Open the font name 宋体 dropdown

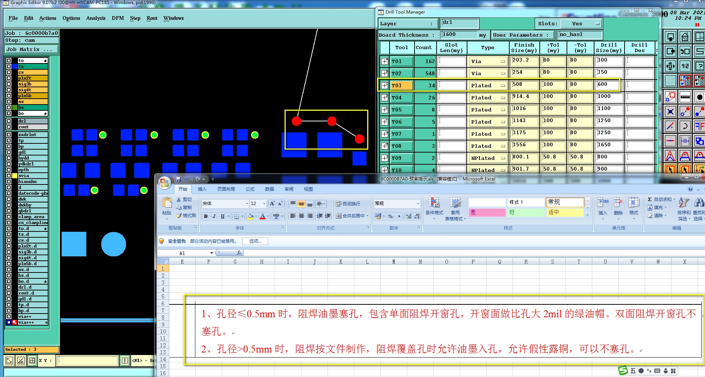coord(247,204)
